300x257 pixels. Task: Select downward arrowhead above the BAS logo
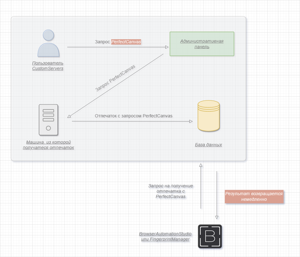tap(216, 217)
